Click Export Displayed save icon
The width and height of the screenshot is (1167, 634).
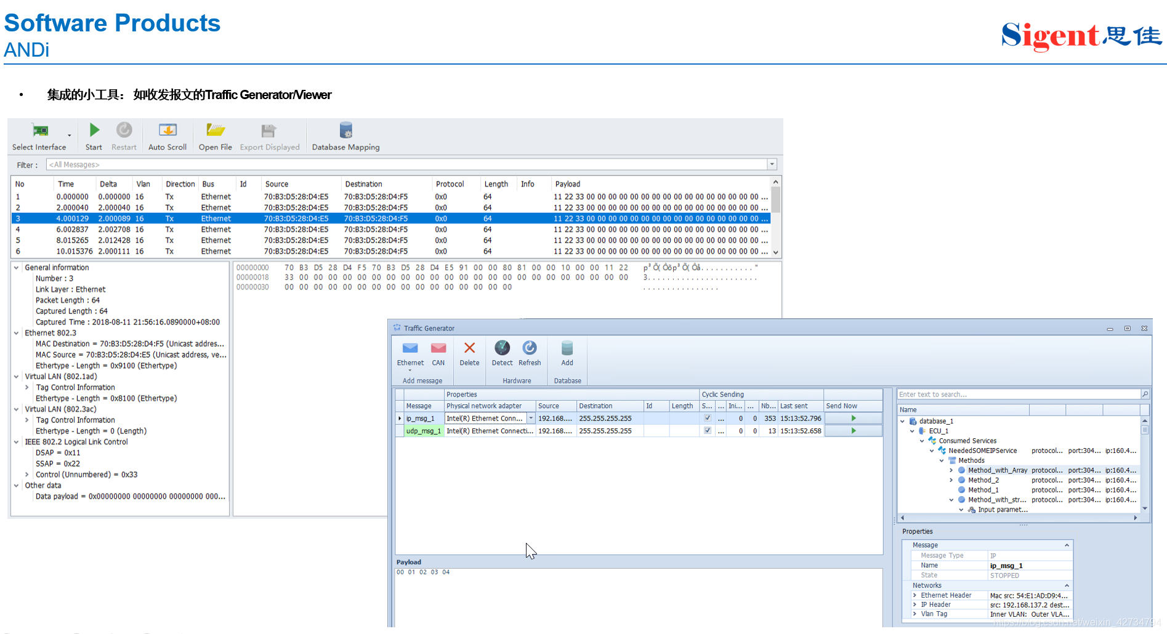pyautogui.click(x=269, y=130)
